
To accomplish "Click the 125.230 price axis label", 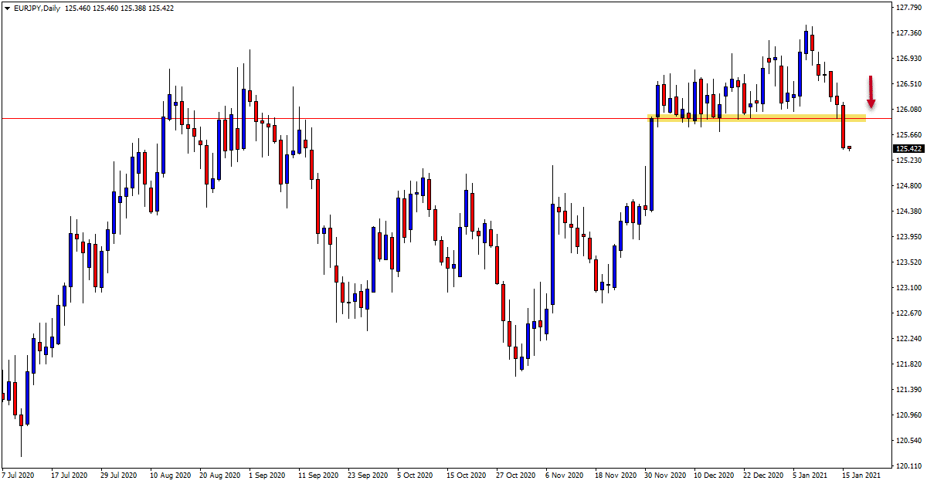I will [x=908, y=161].
